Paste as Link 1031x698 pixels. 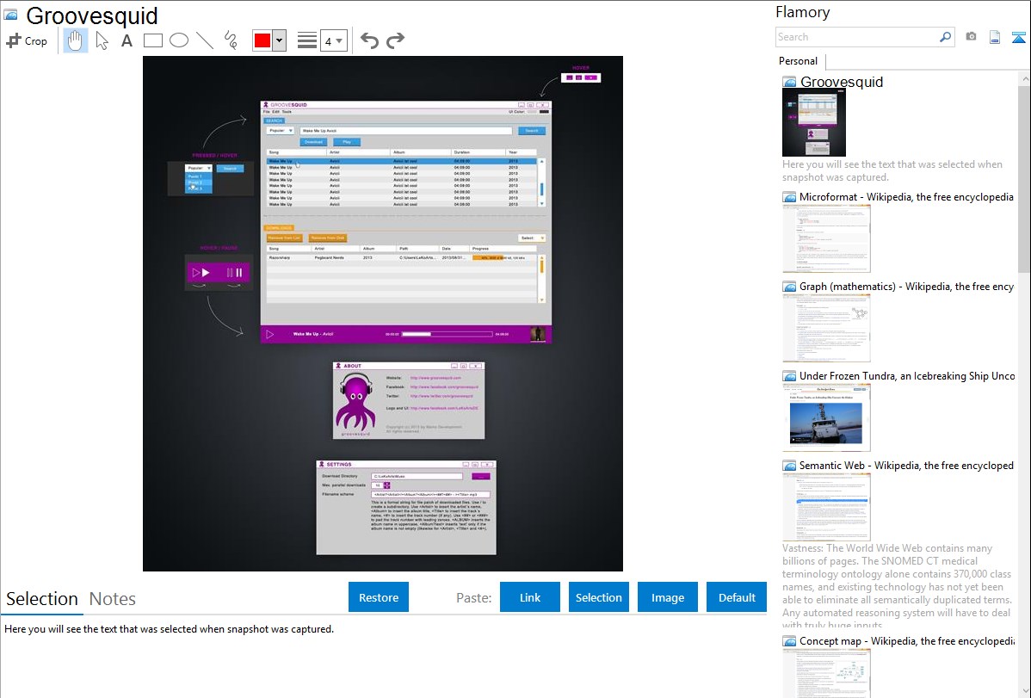(530, 597)
